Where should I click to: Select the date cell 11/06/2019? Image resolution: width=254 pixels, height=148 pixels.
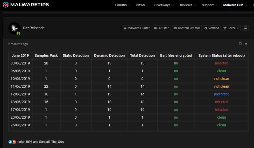20,86
